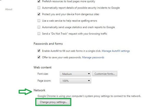Image resolution: width=143 pixels, height=109 pixels.
Task: Enable the Do Not Track request checkbox
Action: [x=39, y=33]
